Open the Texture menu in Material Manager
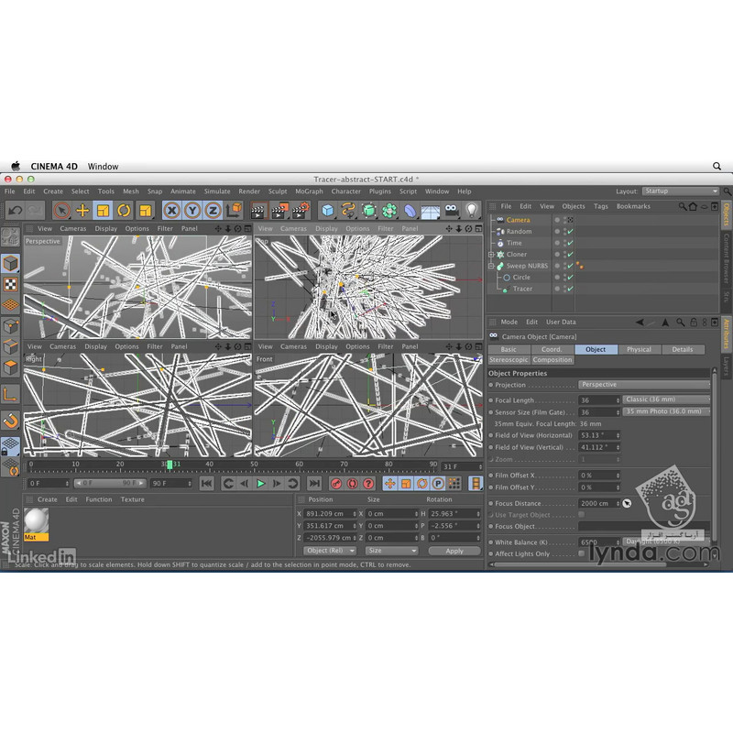The image size is (733, 733). coord(132,499)
